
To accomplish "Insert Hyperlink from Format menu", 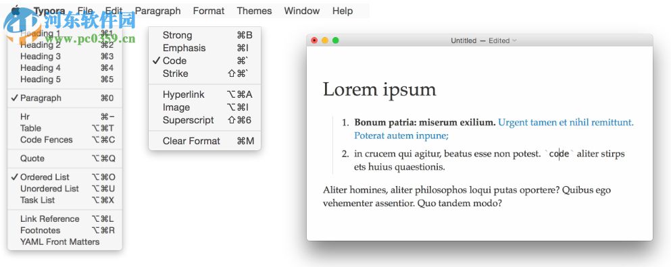I will tap(205, 94).
